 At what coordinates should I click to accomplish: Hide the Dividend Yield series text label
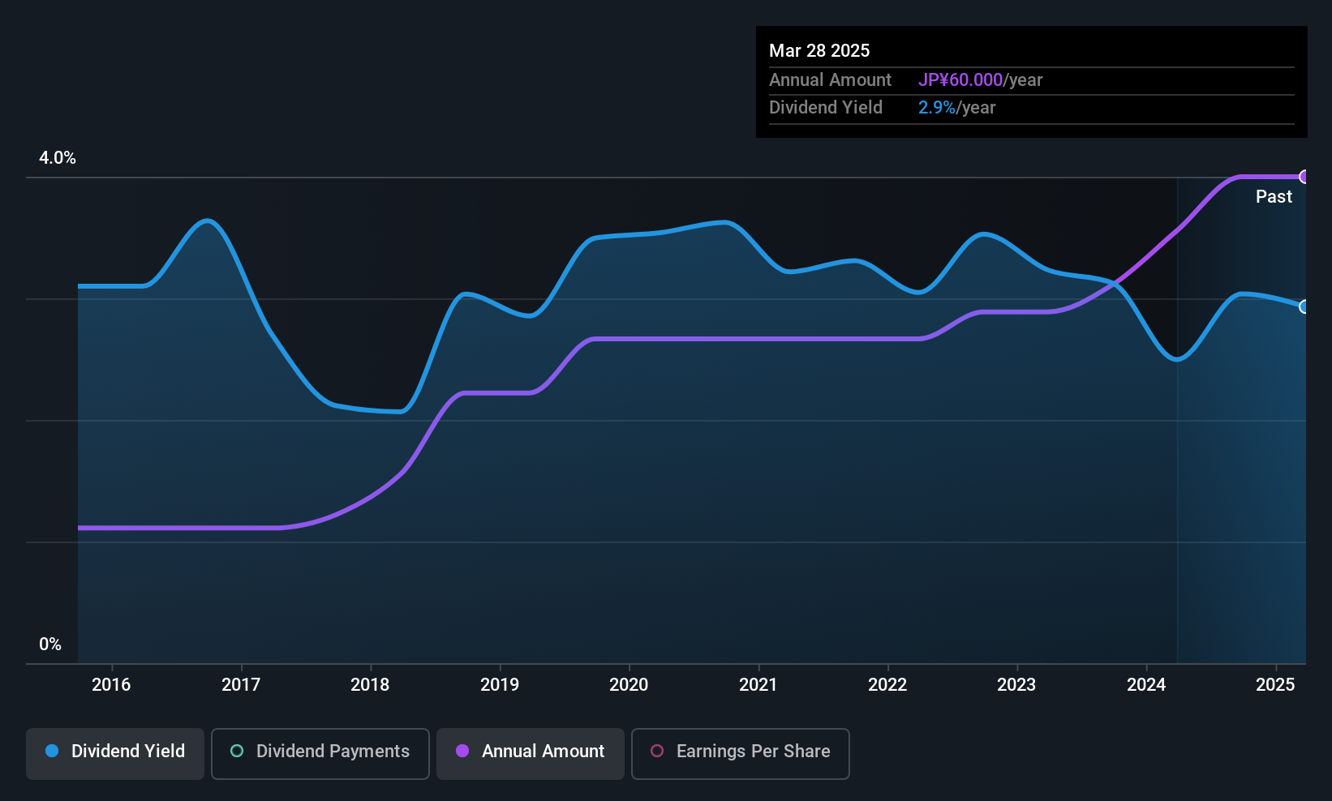pos(128,752)
